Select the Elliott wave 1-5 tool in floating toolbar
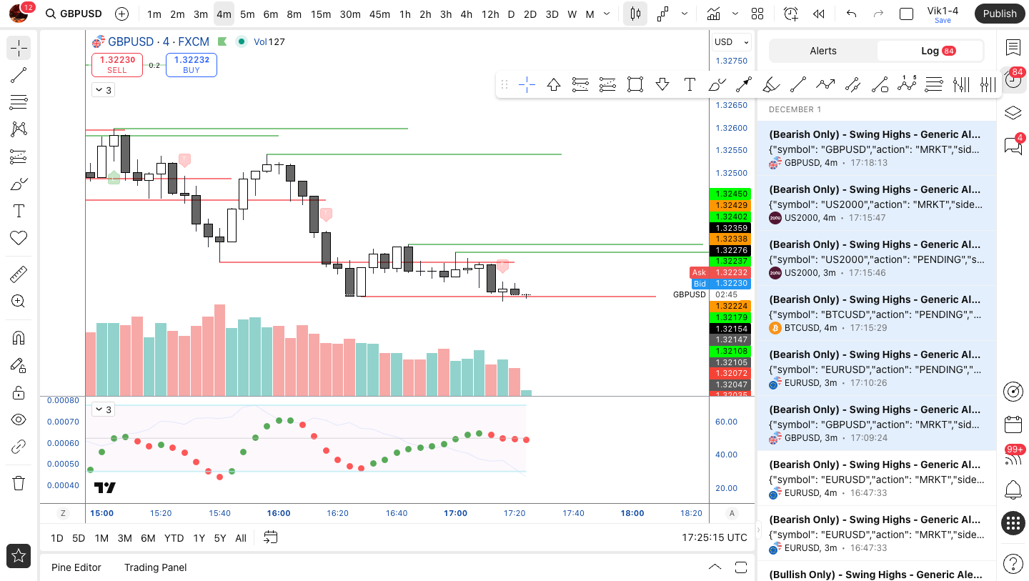This screenshot has height=581, width=1029. (x=907, y=85)
